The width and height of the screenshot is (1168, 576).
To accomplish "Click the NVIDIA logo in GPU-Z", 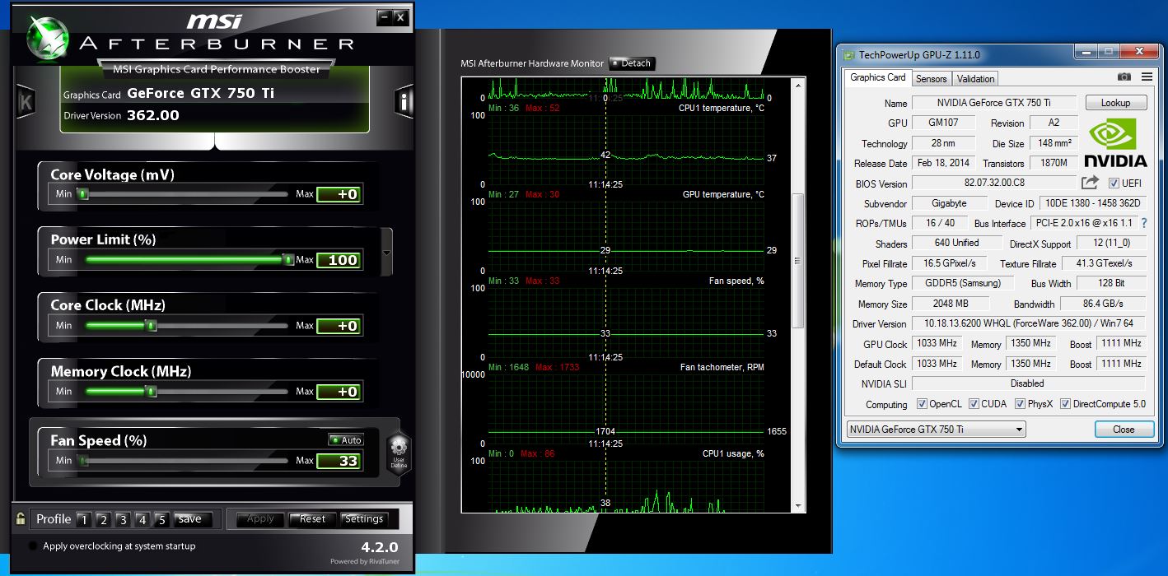I will point(1114,142).
